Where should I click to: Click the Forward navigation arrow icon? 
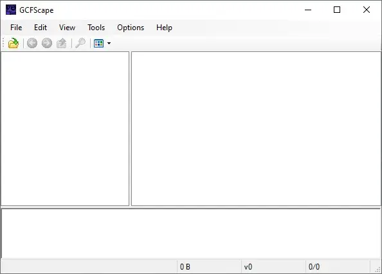[x=47, y=44]
